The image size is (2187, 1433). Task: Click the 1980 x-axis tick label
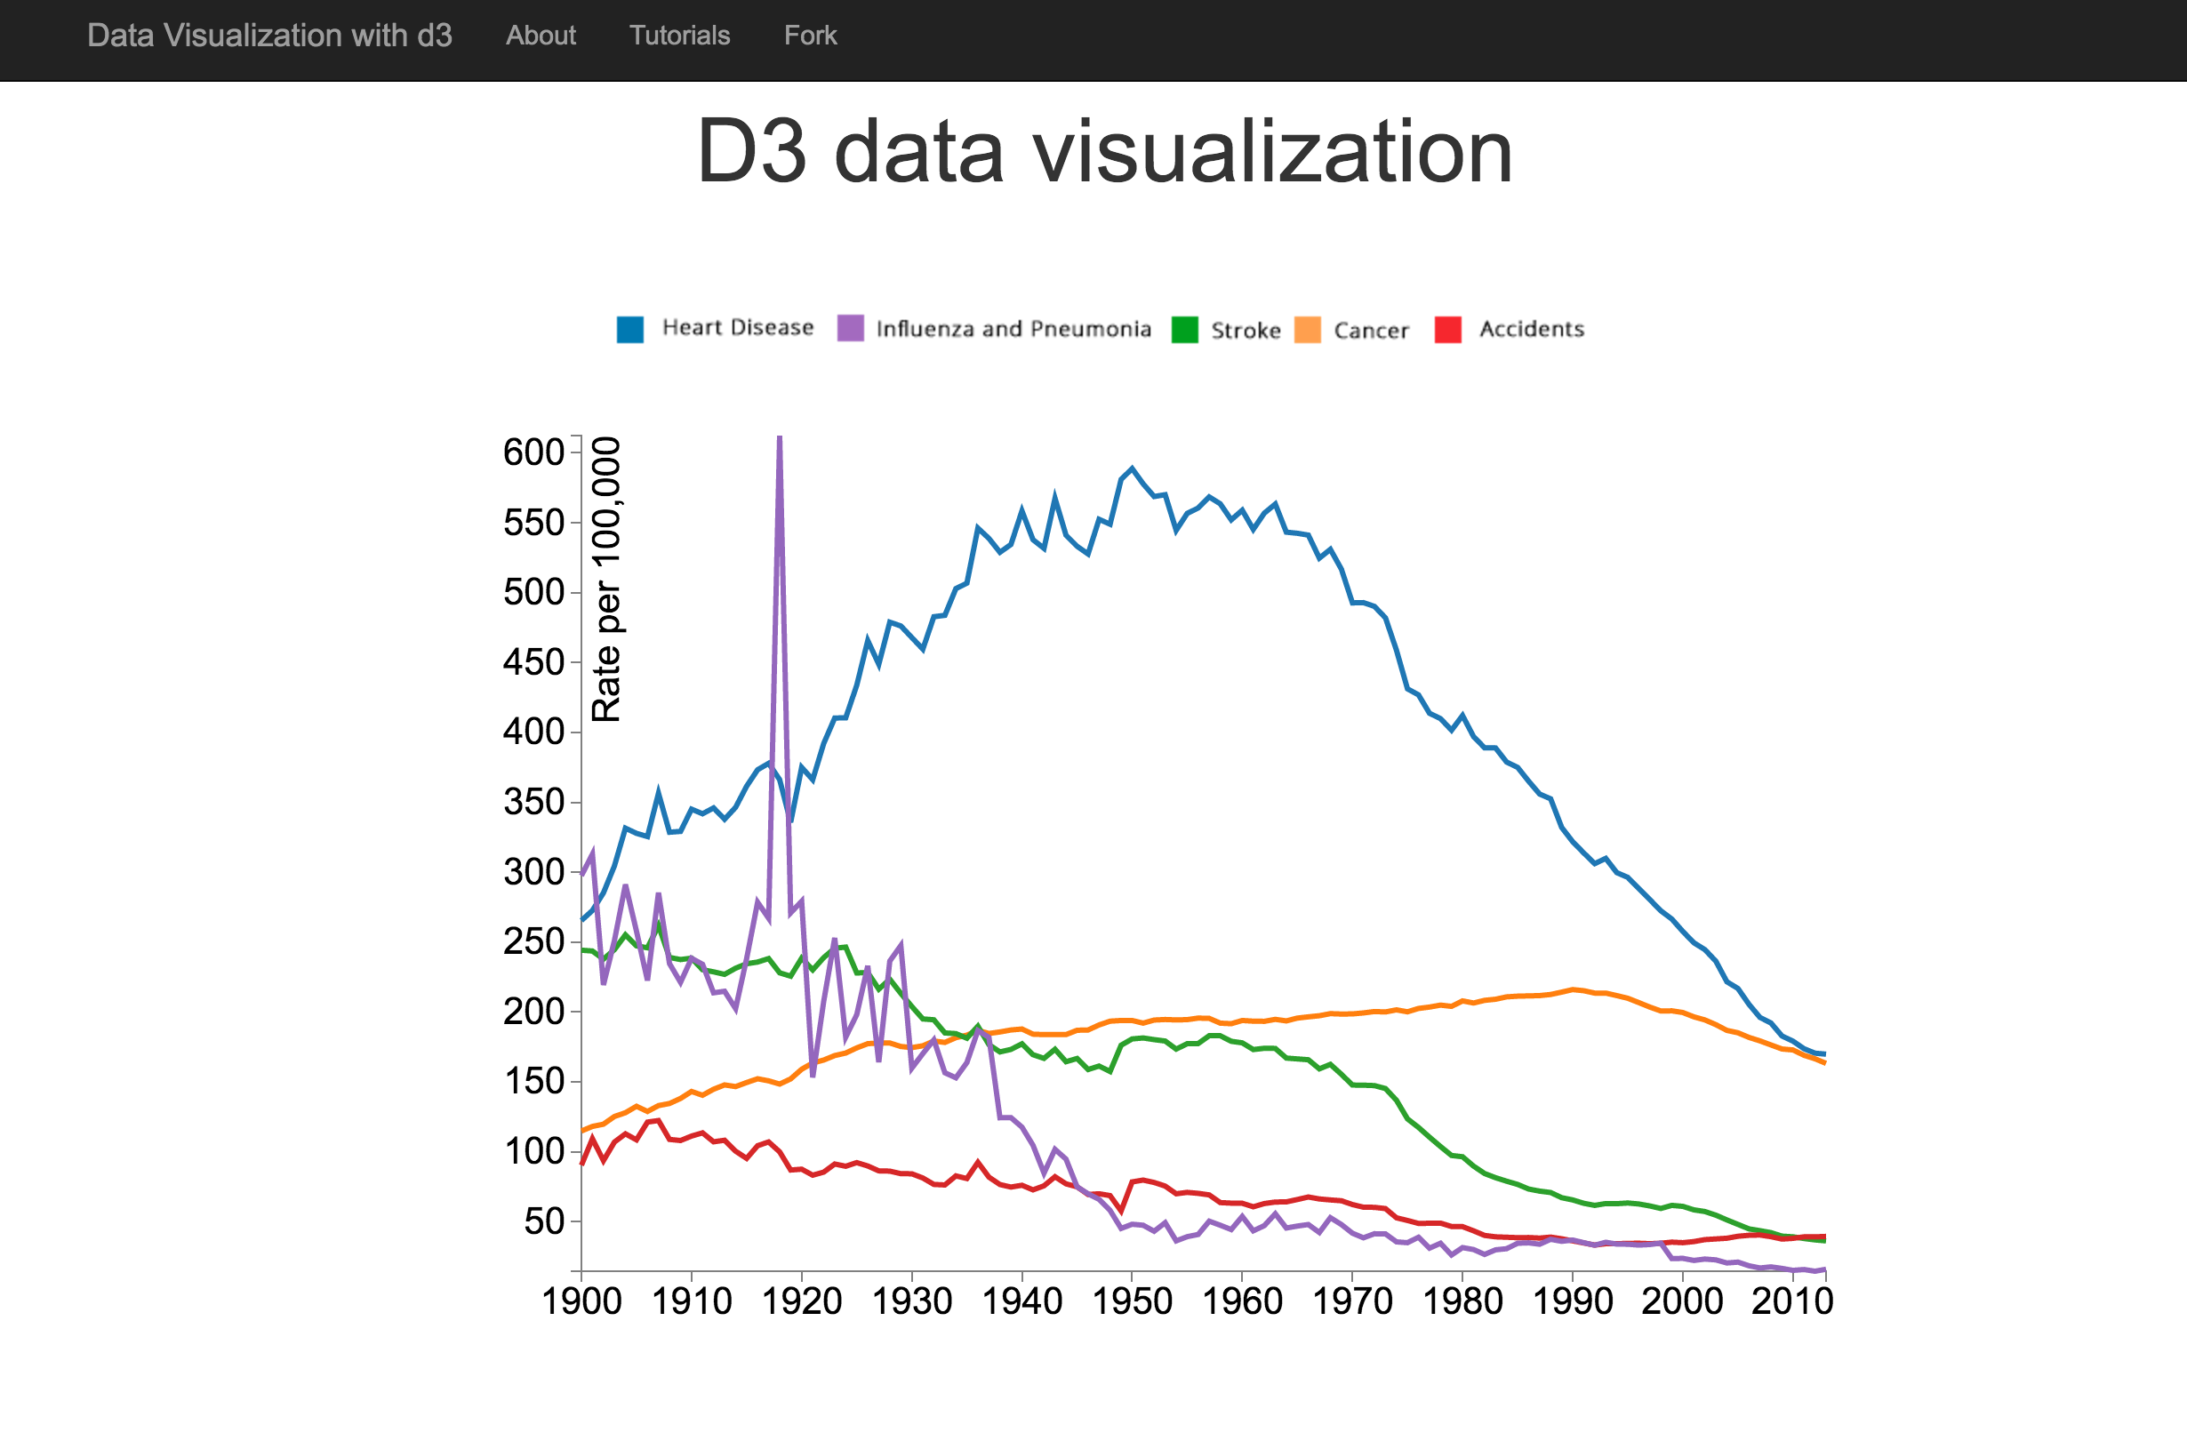pos(1463,1301)
